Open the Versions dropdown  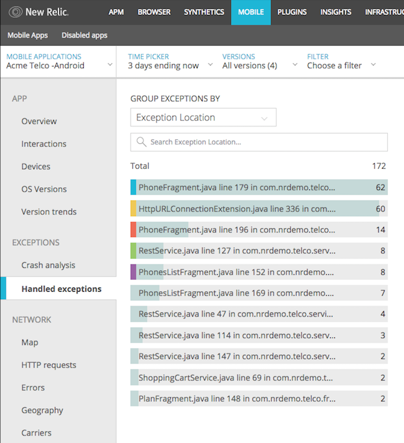pyautogui.click(x=260, y=61)
